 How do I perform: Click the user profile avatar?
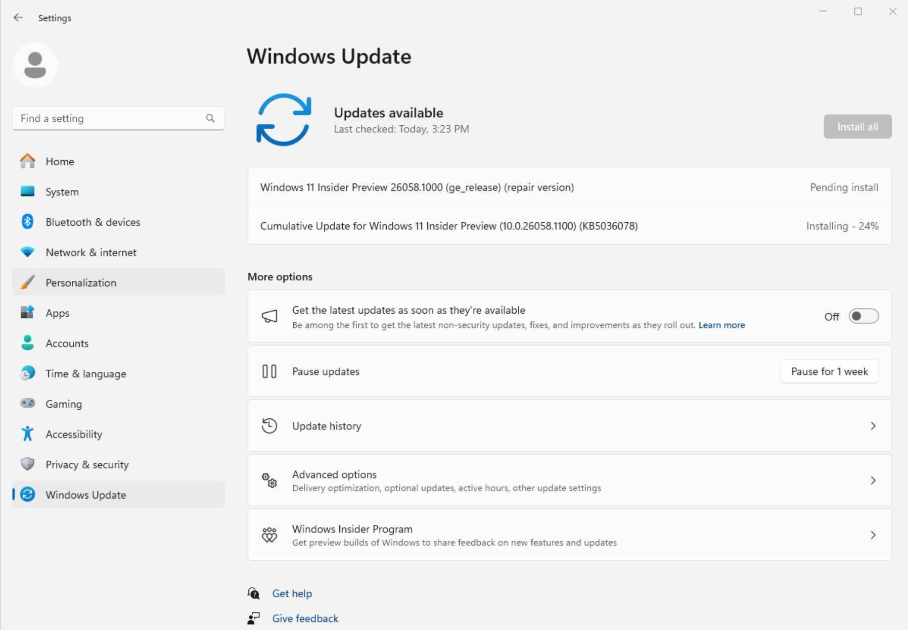click(35, 65)
